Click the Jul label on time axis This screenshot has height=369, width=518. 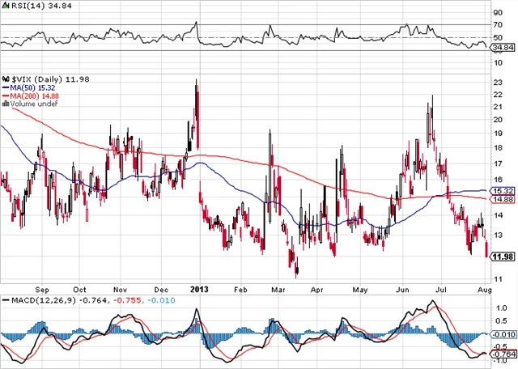click(x=441, y=290)
